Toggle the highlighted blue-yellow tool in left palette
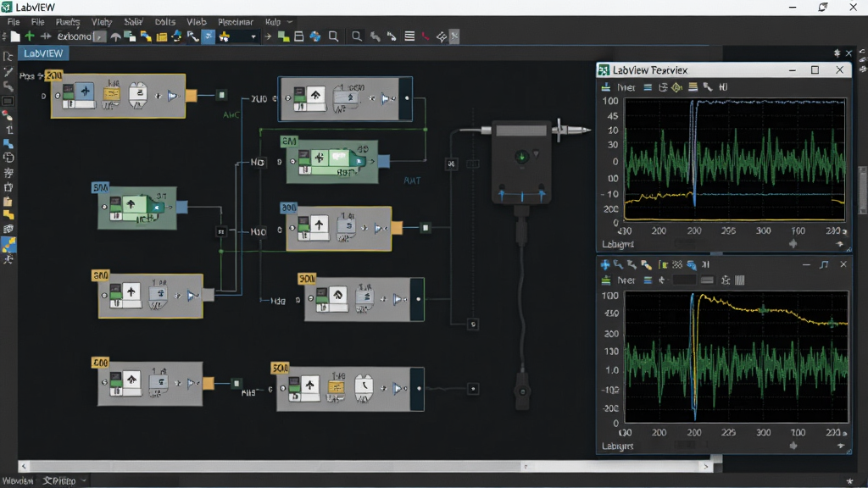This screenshot has height=488, width=868. (x=8, y=244)
